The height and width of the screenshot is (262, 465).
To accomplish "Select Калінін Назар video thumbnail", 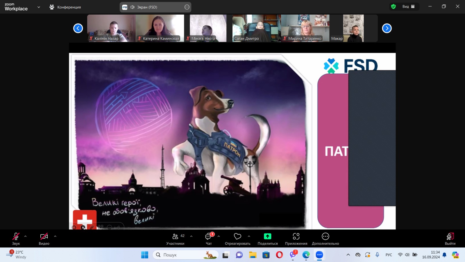I will (111, 28).
